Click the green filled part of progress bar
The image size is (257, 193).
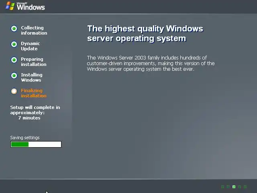coord(20,144)
